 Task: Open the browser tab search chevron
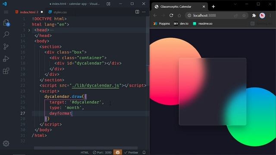click(235, 4)
